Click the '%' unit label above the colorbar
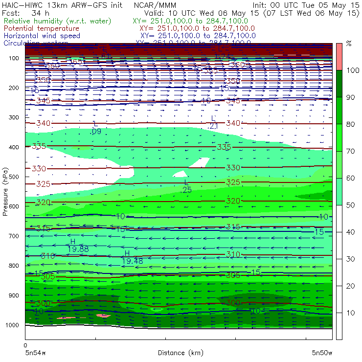This screenshot has width=362, height=362. tap(349, 44)
